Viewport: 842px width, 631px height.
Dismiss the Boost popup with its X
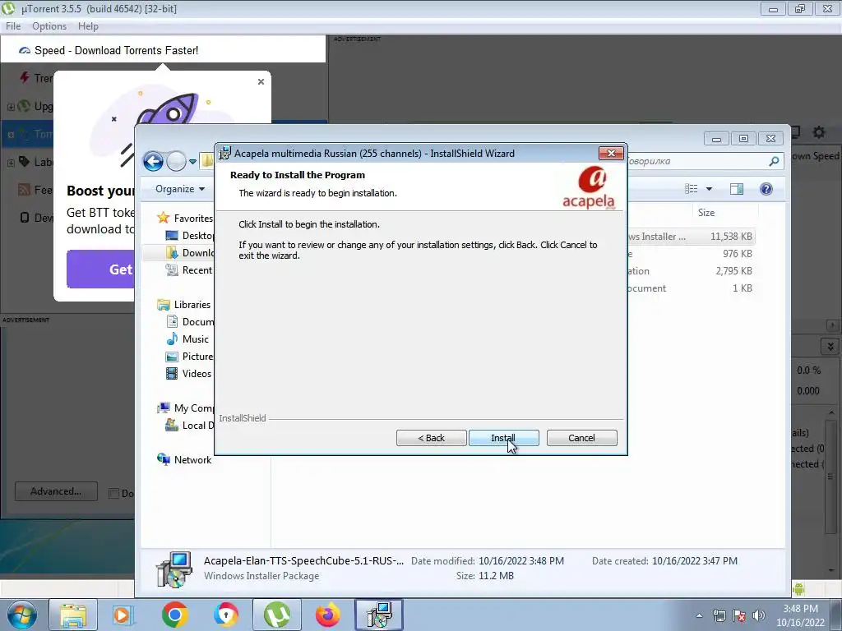261,81
